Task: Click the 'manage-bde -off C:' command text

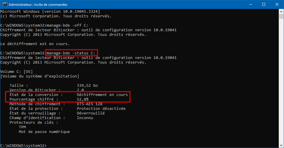Action: (68, 25)
